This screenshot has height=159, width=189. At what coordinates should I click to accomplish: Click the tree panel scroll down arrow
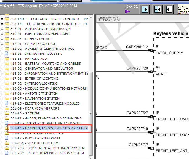(91, 158)
